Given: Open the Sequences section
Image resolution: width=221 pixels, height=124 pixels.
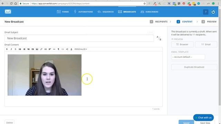Looking at the screenshot, I should click(x=106, y=12).
